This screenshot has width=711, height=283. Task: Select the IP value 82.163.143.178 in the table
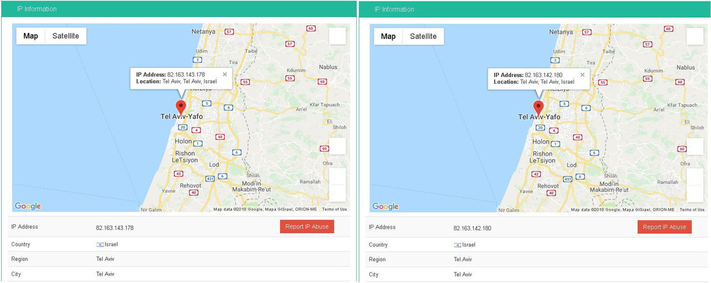(x=115, y=228)
